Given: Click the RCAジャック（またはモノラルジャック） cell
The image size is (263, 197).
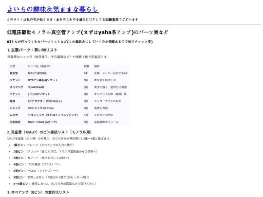Looking at the screenshot, I should click(53, 115).
